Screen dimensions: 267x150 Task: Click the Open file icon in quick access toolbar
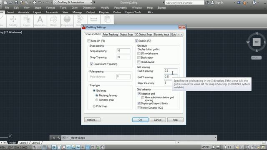[x=11, y=2]
